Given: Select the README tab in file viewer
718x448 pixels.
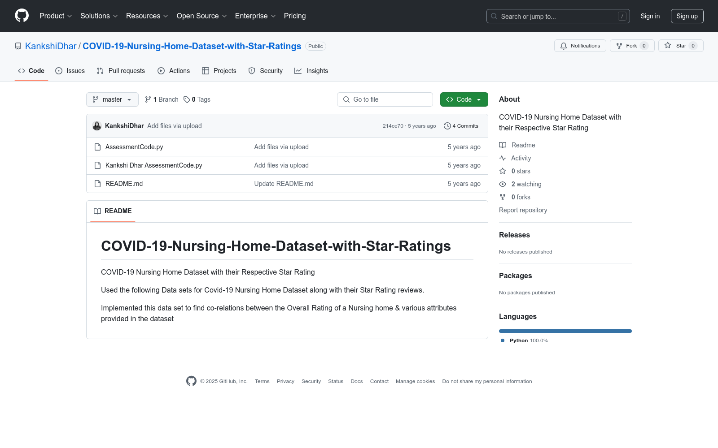Looking at the screenshot, I should point(113,211).
